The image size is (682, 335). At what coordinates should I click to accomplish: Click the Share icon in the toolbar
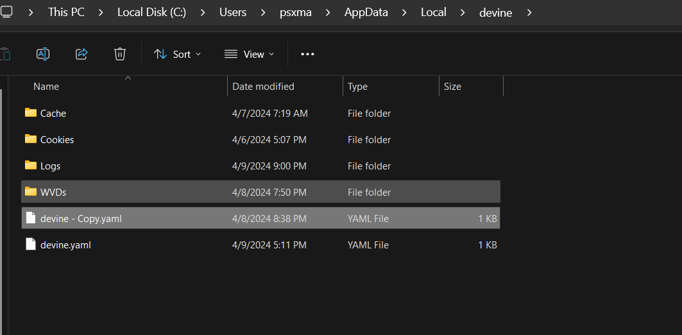click(x=81, y=54)
